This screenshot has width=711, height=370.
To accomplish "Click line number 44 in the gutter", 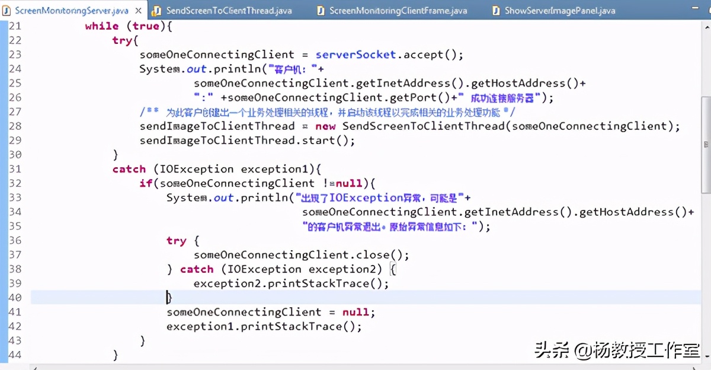I will (15, 355).
